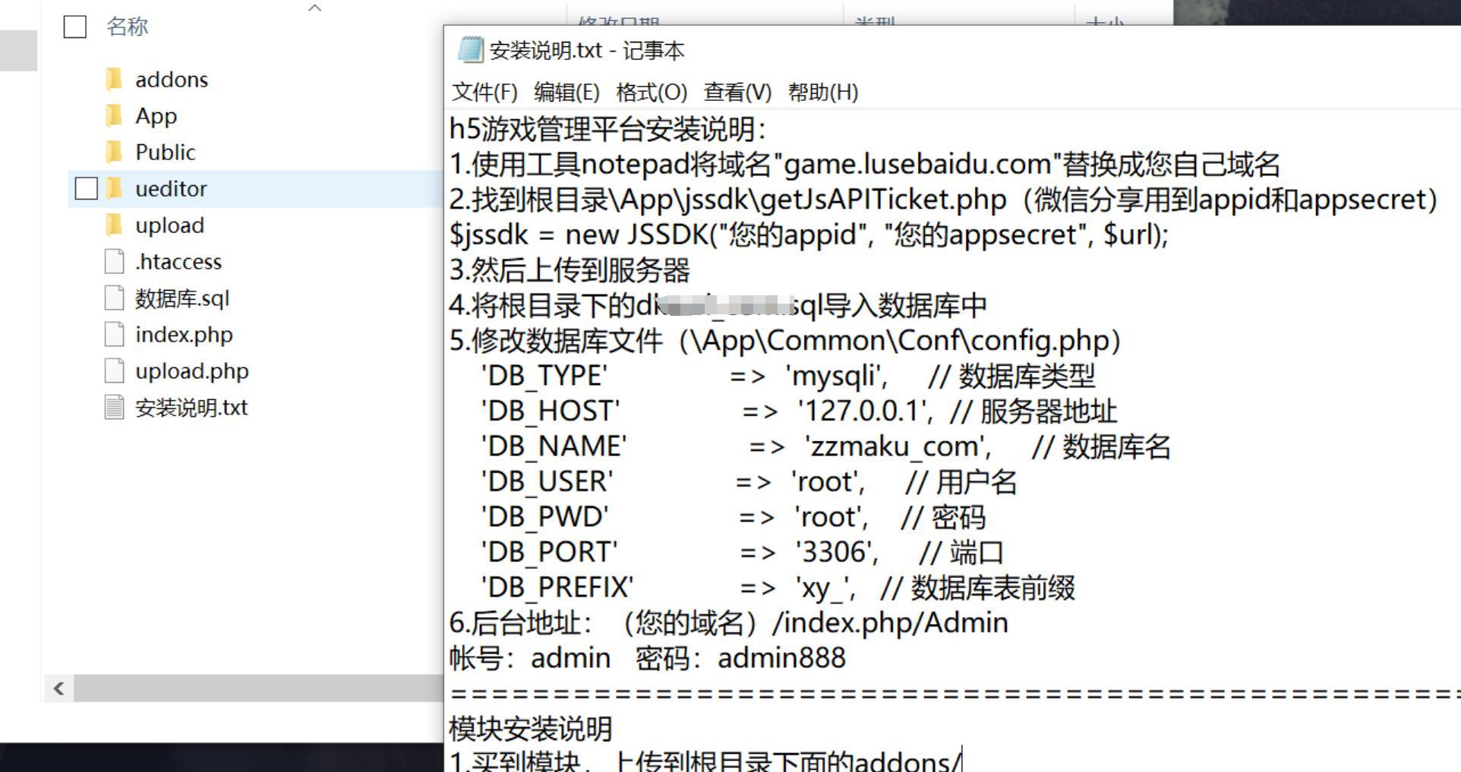Open the 文件(F) menu
Image resolution: width=1461 pixels, height=772 pixels.
484,92
